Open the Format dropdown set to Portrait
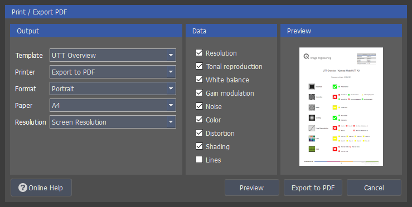The height and width of the screenshot is (207, 412). click(113, 88)
